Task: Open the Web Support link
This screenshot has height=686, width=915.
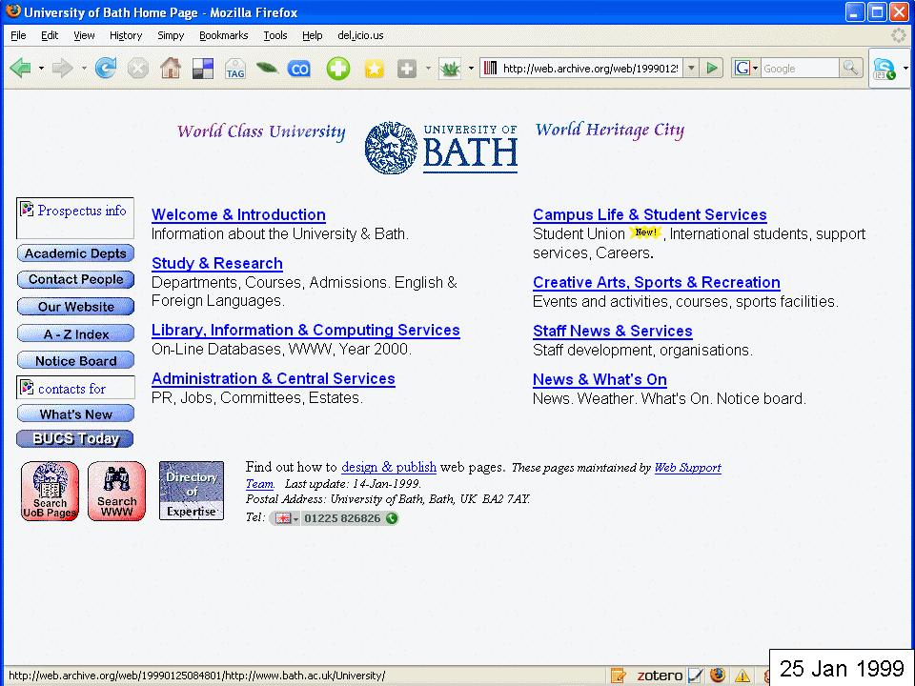Action: tap(687, 467)
